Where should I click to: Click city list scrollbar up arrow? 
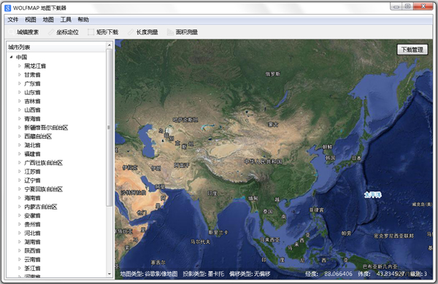point(109,45)
